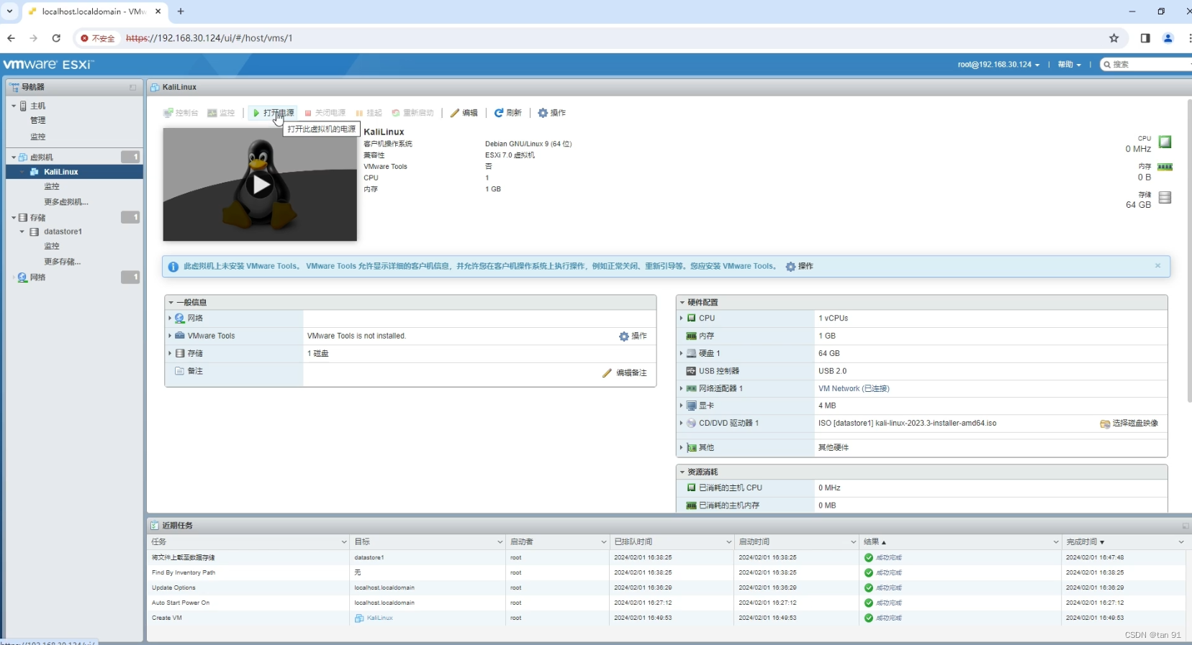
Task: Open the 操作 gear menu in toolbar
Action: pos(552,113)
